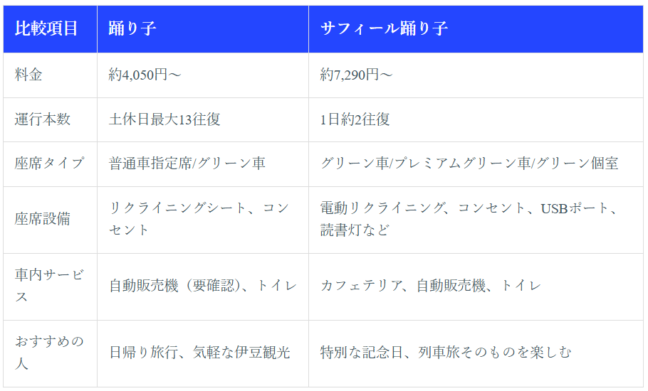Select the 車内サービス row label

coord(49,286)
